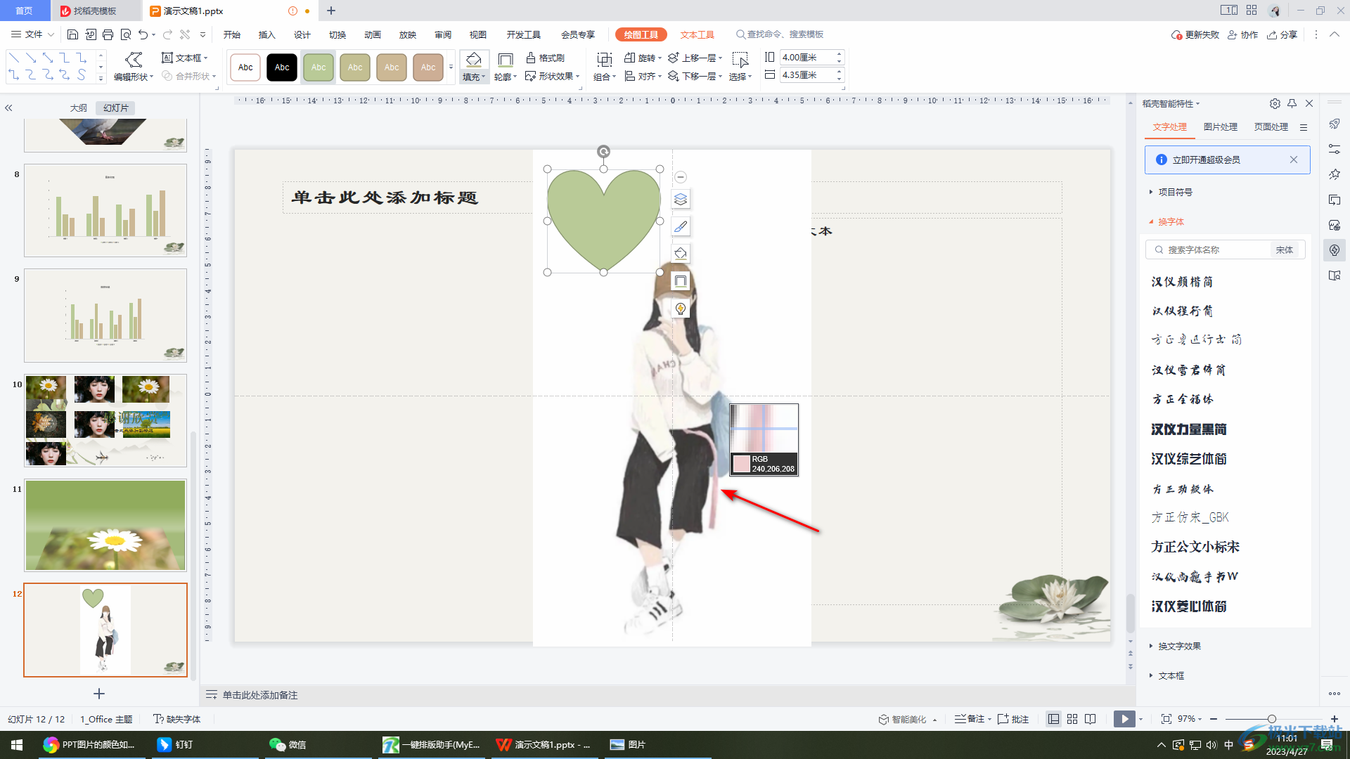Click the 分享 share button
The width and height of the screenshot is (1350, 759).
point(1282,34)
